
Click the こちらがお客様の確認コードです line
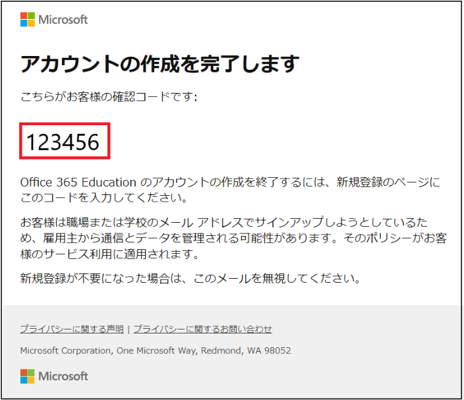[x=109, y=97]
